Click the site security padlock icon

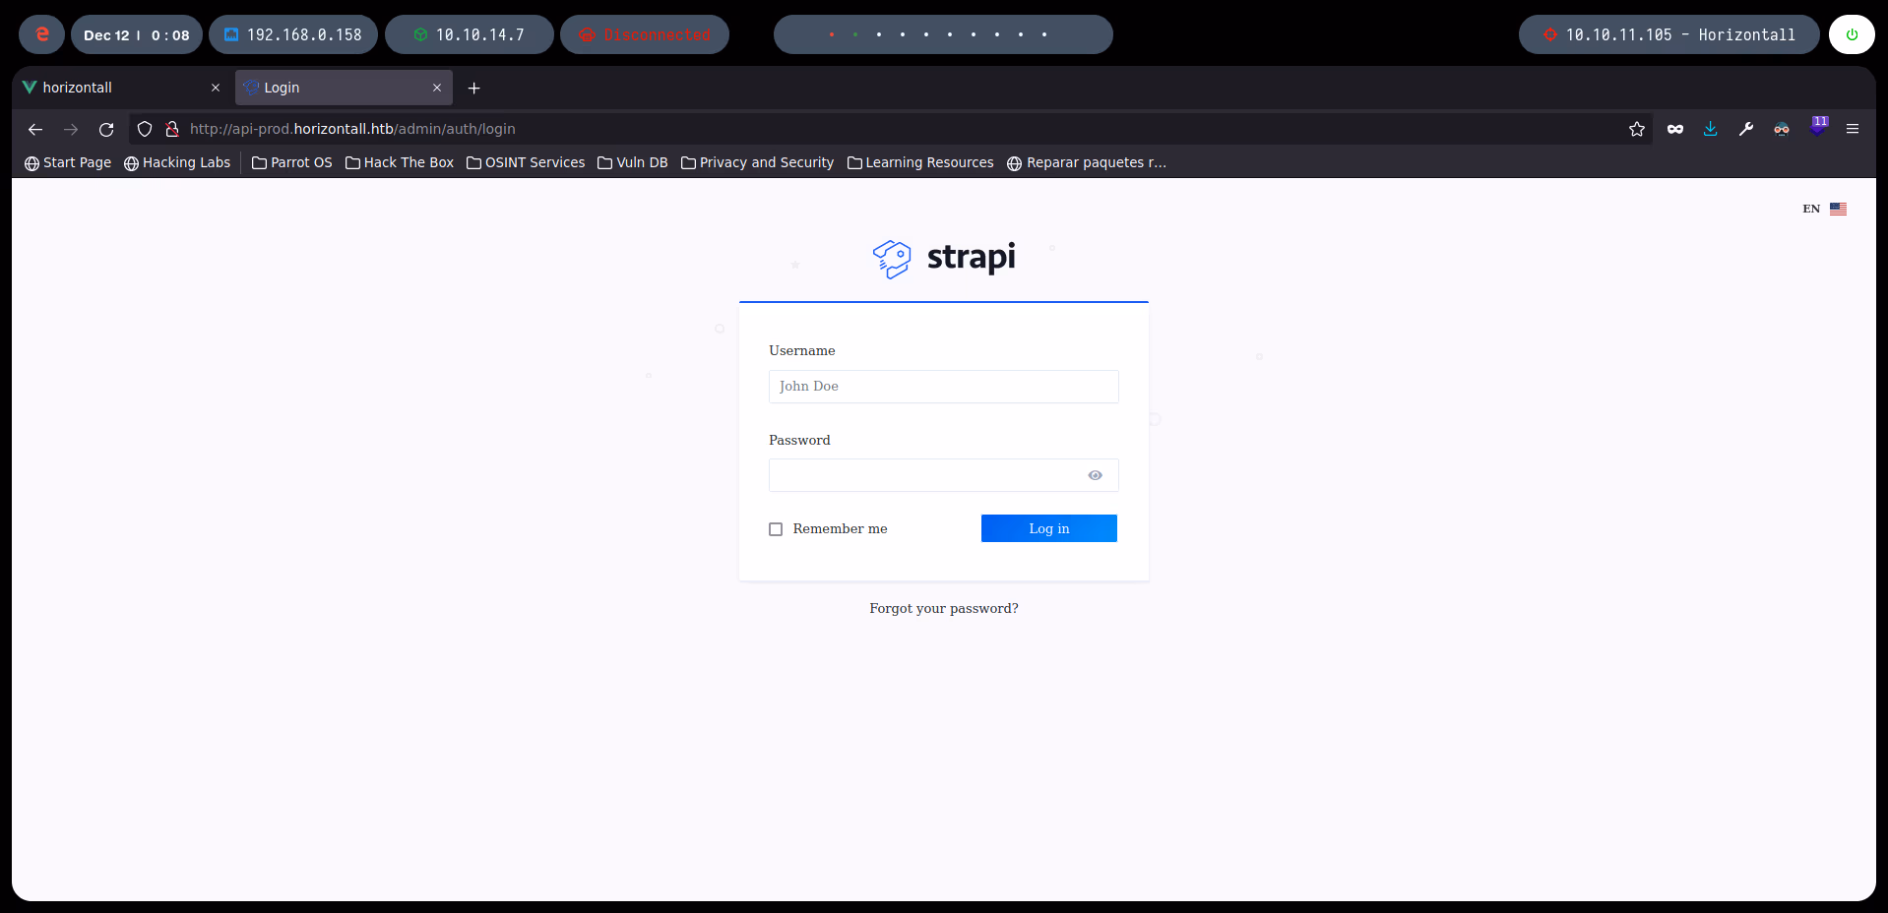(171, 129)
